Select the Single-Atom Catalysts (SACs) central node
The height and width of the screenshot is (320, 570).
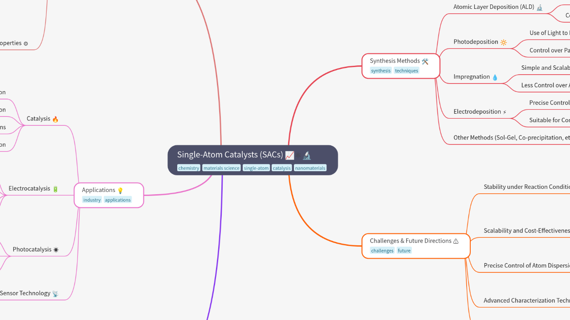(252, 160)
